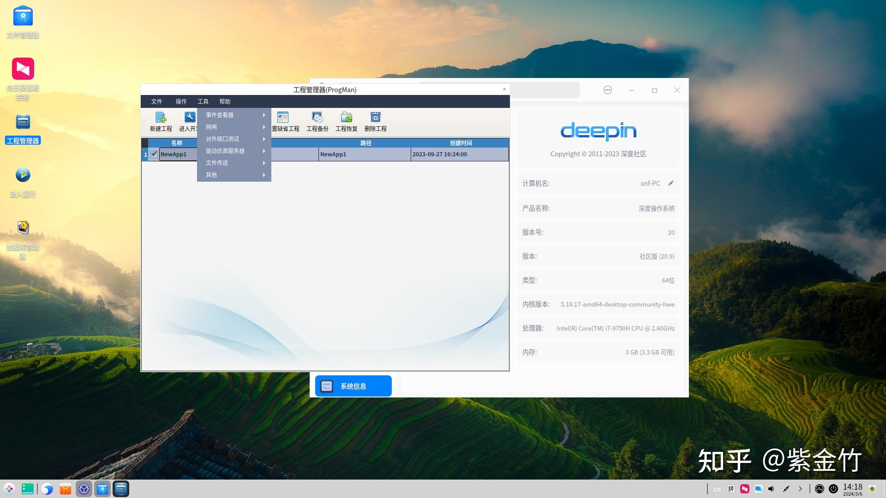Click the green show-desktop dock icon
The height and width of the screenshot is (498, 886).
coord(28,489)
